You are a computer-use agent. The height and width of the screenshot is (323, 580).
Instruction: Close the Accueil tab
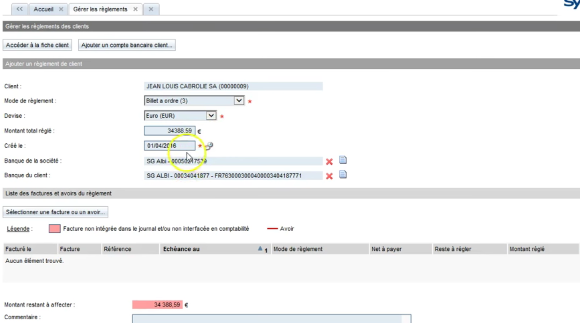pyautogui.click(x=61, y=9)
